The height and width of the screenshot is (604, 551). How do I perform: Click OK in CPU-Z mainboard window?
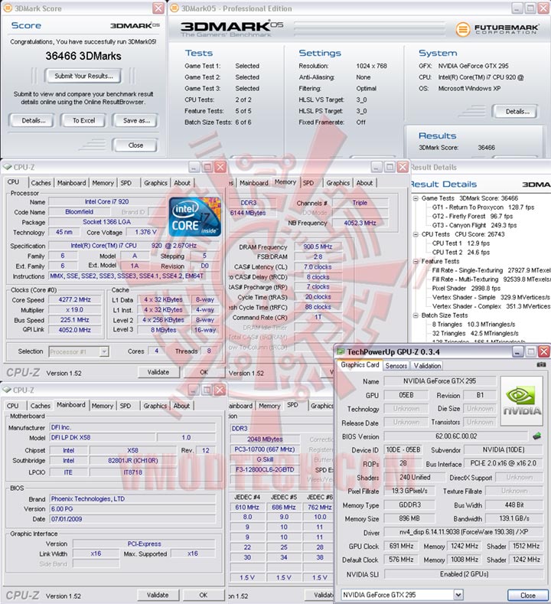point(204,595)
